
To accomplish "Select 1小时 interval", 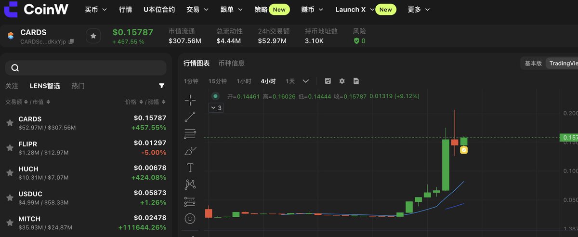I will pos(244,81).
